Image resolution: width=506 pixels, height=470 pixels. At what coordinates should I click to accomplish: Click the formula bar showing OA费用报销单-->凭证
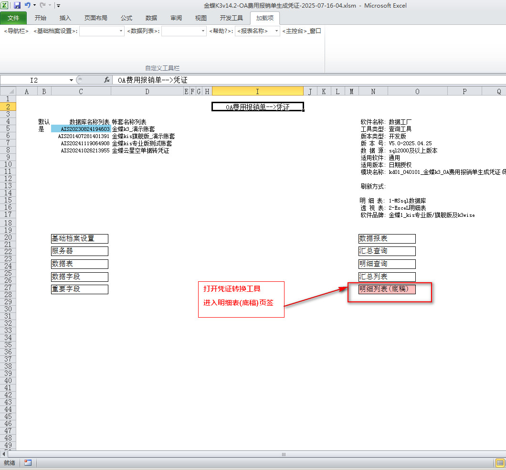pos(309,80)
